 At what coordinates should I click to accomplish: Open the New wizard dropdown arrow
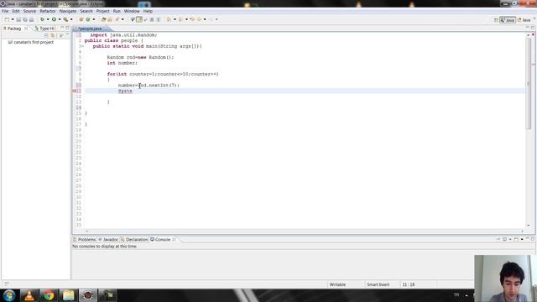point(13,19)
